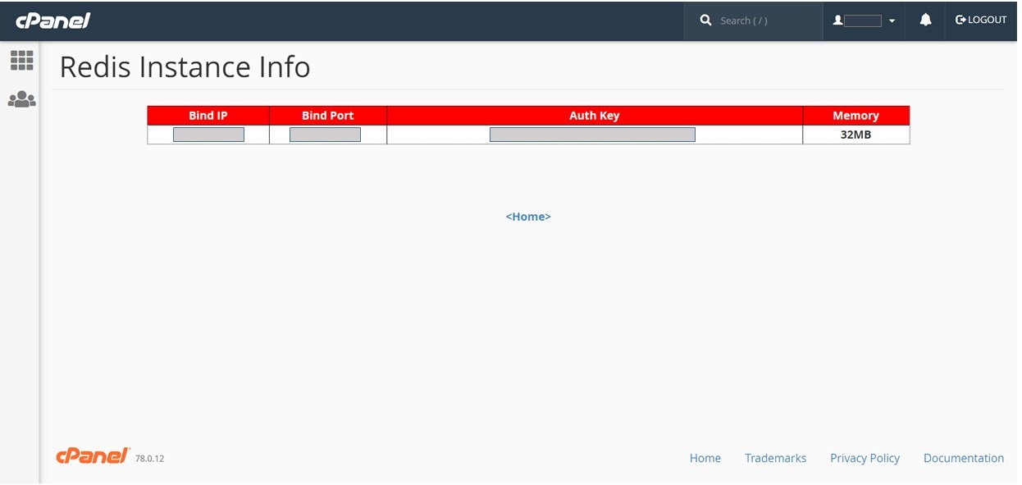The height and width of the screenshot is (485, 1022).
Task: Select the 32MB memory value
Action: (856, 135)
